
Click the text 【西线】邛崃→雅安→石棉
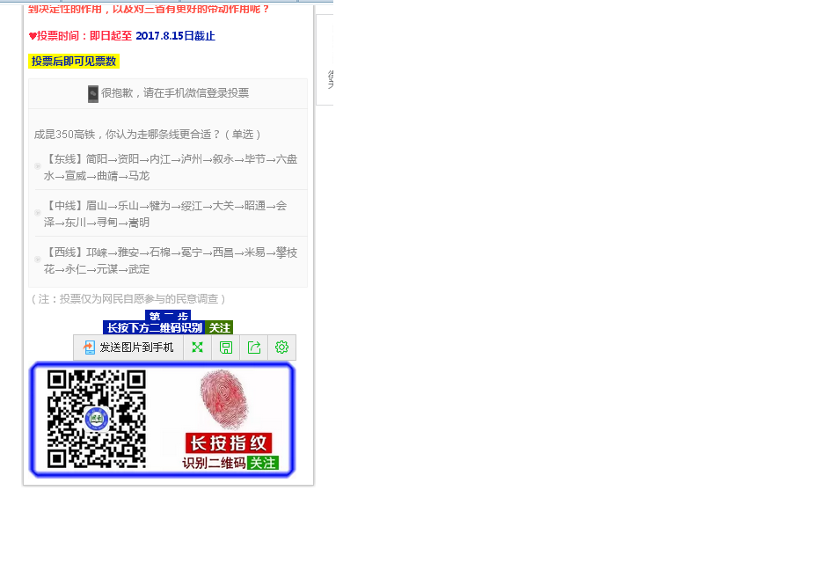point(107,253)
